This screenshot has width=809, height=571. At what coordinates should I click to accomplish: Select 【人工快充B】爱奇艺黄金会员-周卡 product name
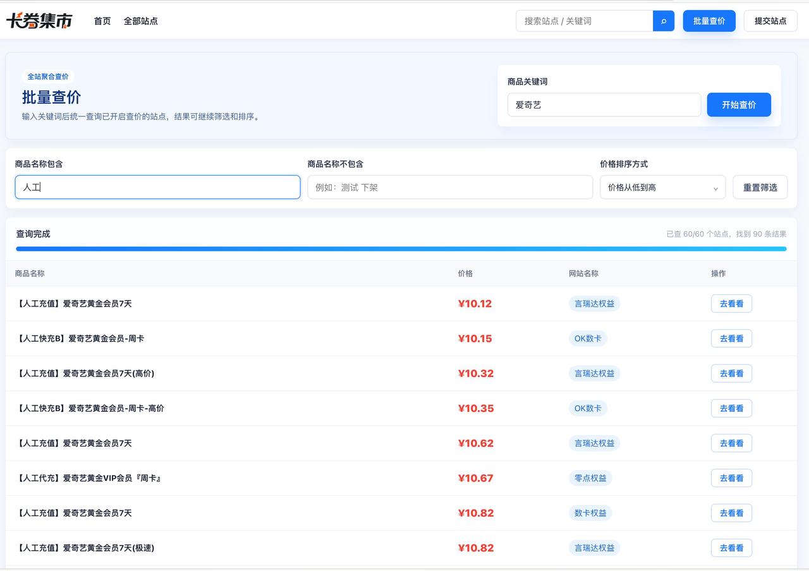coord(80,339)
